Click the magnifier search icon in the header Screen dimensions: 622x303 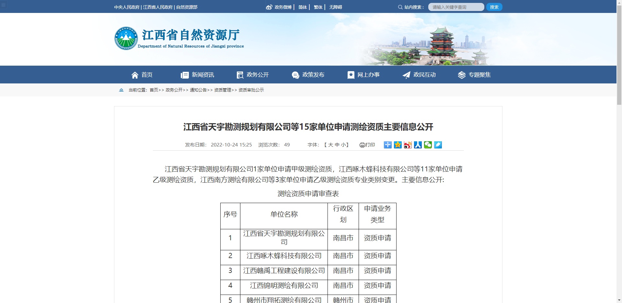pyautogui.click(x=400, y=7)
